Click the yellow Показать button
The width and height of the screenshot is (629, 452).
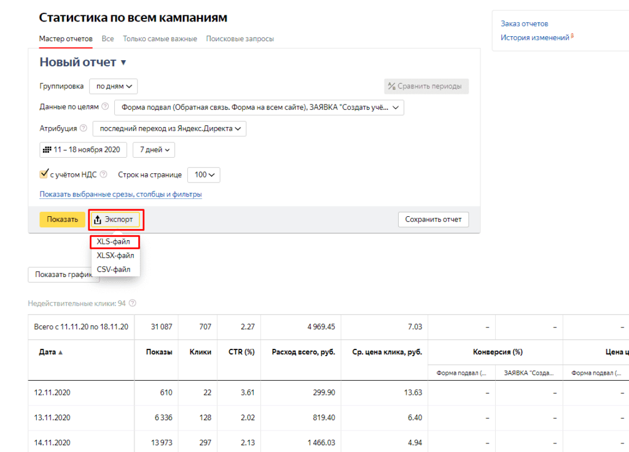click(62, 219)
